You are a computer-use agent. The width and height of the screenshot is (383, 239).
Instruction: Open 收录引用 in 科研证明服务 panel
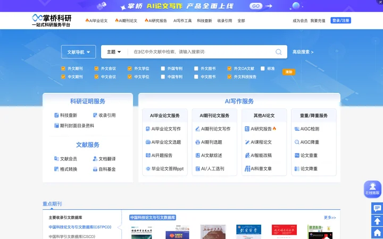click(x=104, y=115)
